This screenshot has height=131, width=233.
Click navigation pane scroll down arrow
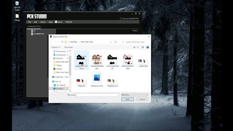tap(70, 91)
